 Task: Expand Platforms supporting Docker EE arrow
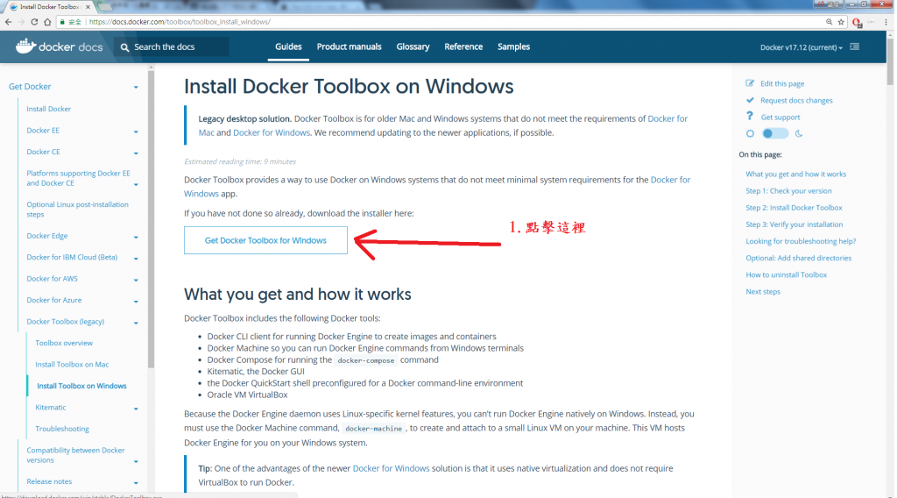[136, 185]
